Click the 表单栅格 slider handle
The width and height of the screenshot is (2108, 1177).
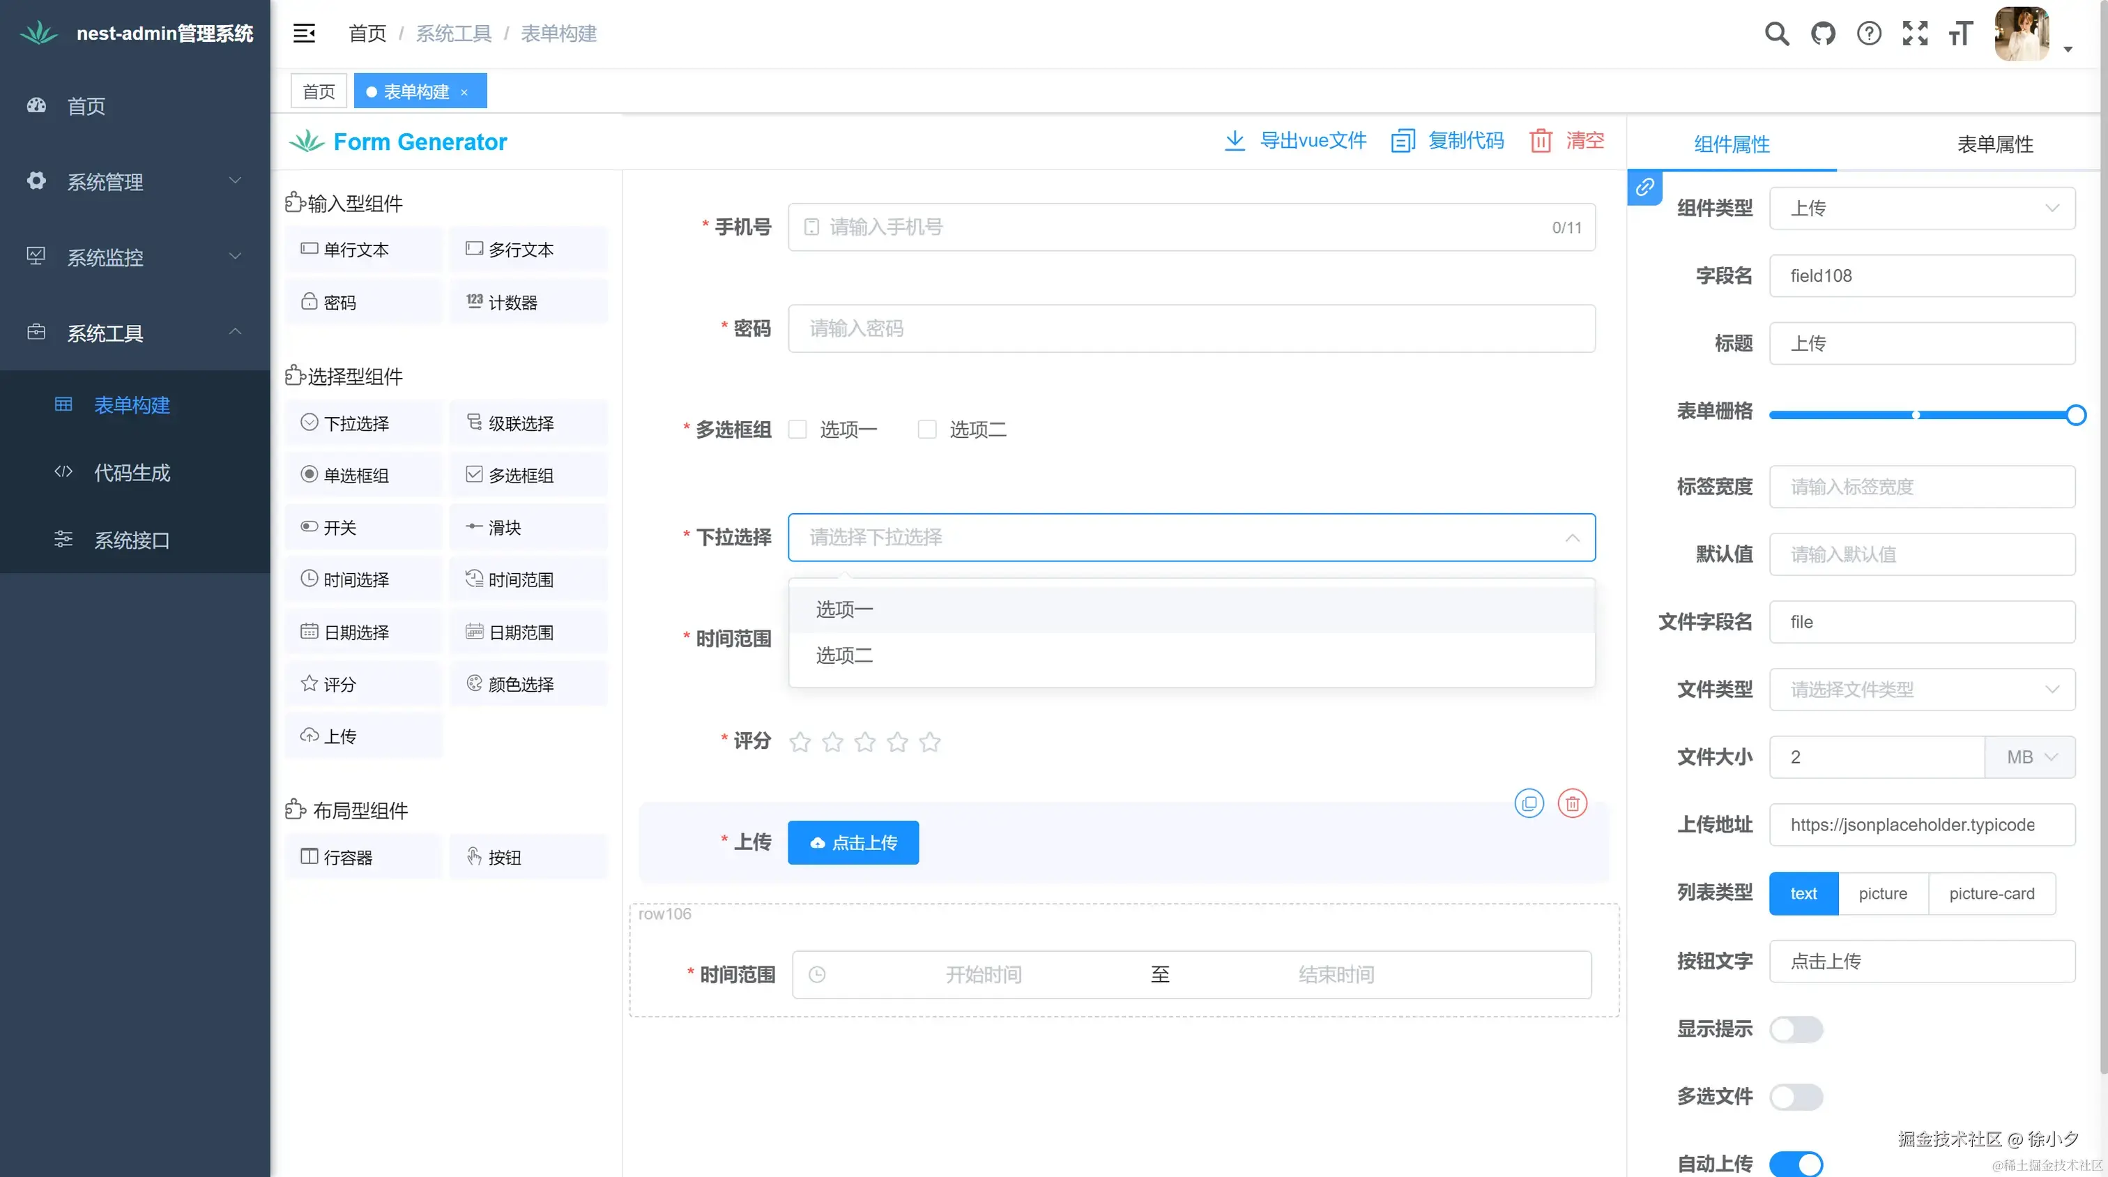(2075, 415)
